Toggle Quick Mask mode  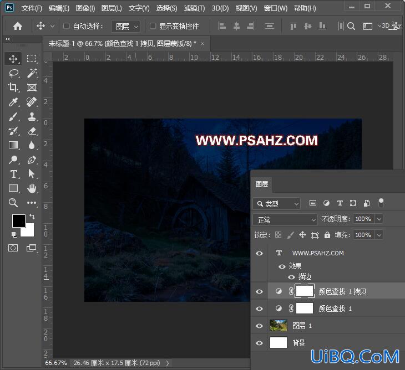tap(13, 248)
